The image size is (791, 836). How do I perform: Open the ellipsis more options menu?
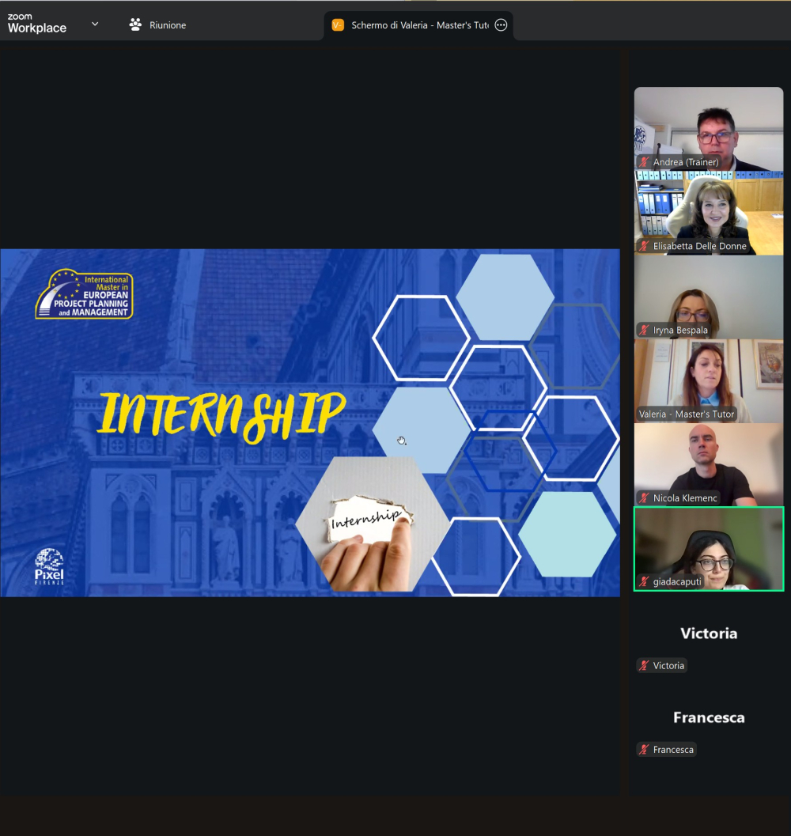(501, 25)
